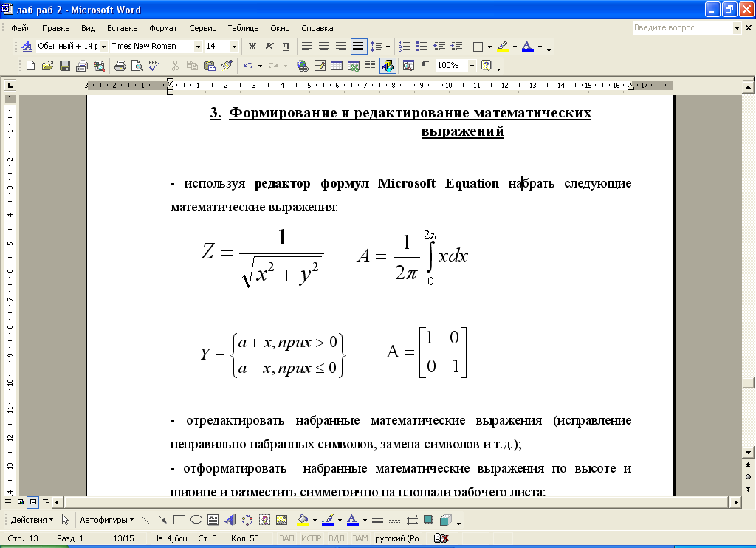Toggle underline formatting (Ч)
The width and height of the screenshot is (756, 548).
pyautogui.click(x=286, y=47)
